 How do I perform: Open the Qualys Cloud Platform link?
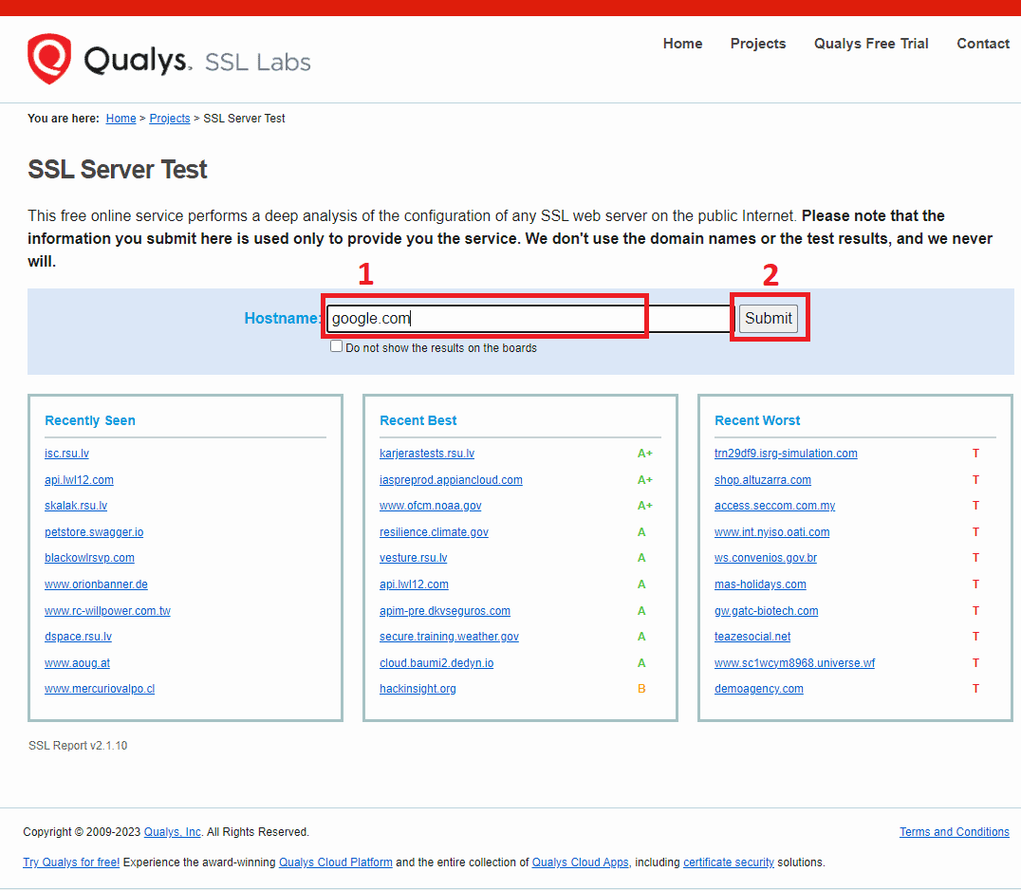(x=335, y=862)
